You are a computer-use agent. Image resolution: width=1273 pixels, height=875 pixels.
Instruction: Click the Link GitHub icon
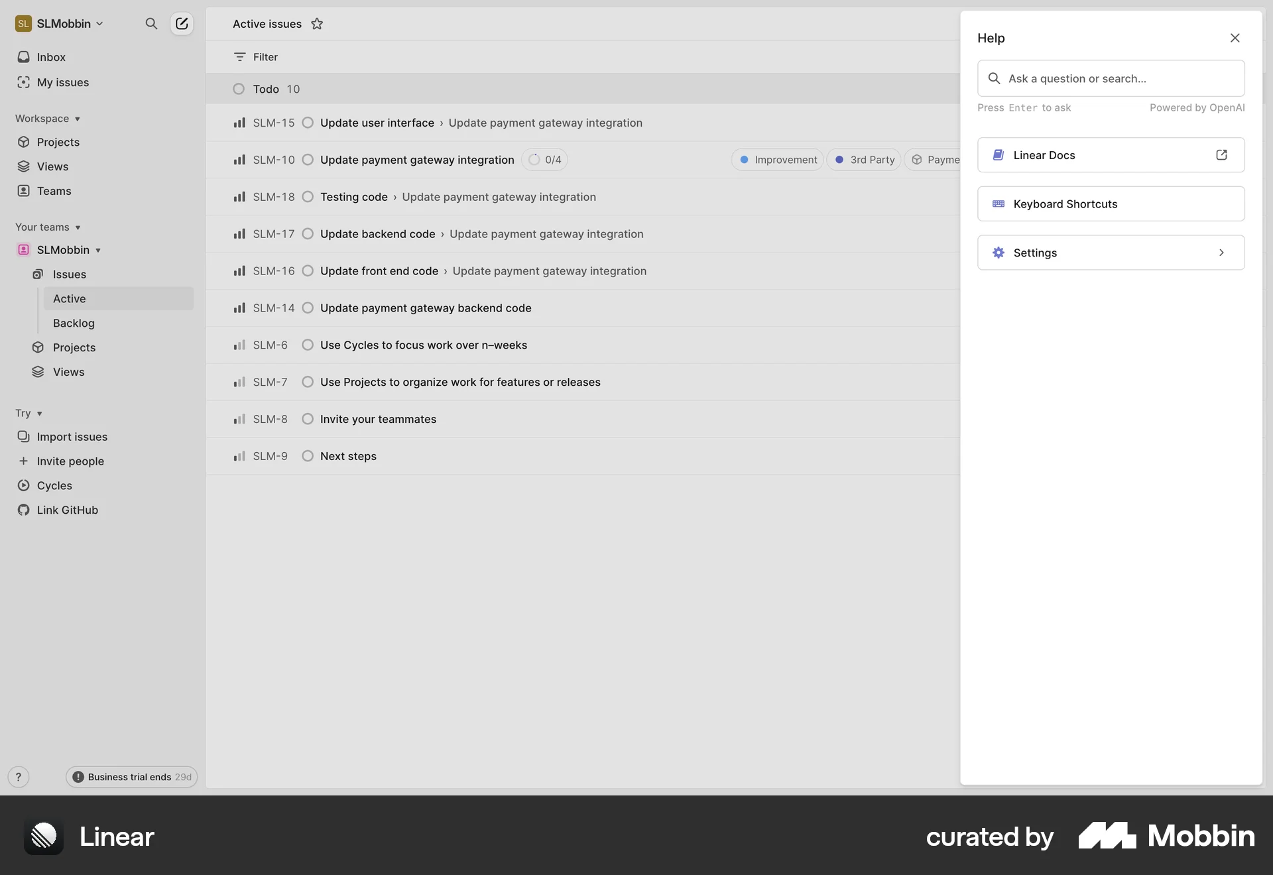pos(24,510)
